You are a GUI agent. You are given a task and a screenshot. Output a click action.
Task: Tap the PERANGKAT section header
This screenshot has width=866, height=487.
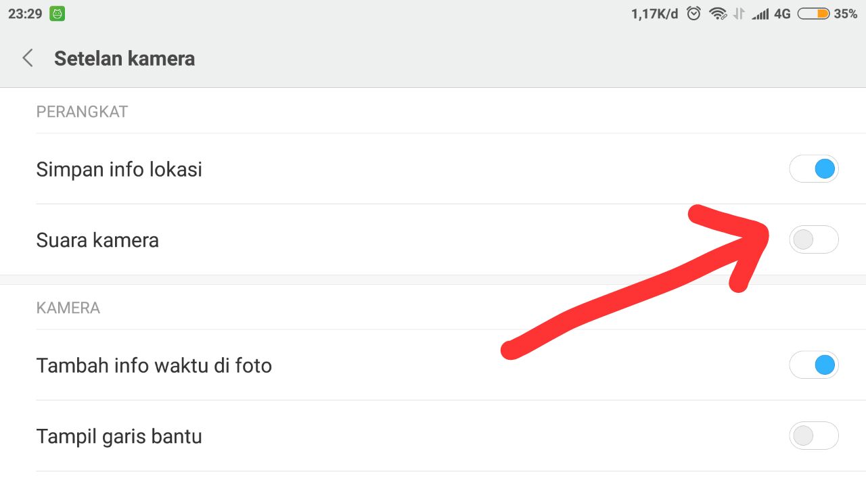tap(82, 112)
